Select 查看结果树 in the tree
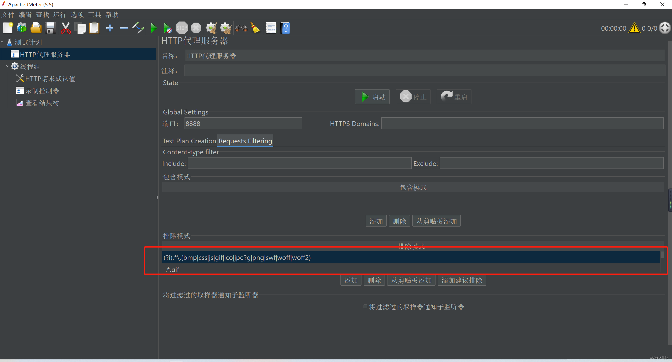Viewport: 672px width, 362px height. click(x=42, y=103)
